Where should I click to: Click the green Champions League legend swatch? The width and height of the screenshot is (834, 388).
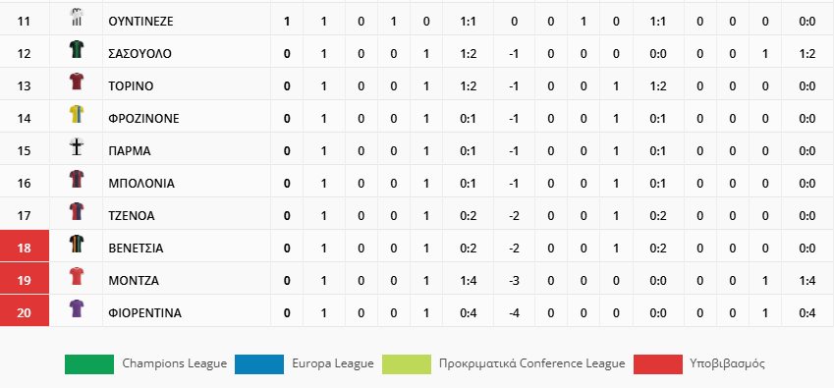(x=89, y=364)
